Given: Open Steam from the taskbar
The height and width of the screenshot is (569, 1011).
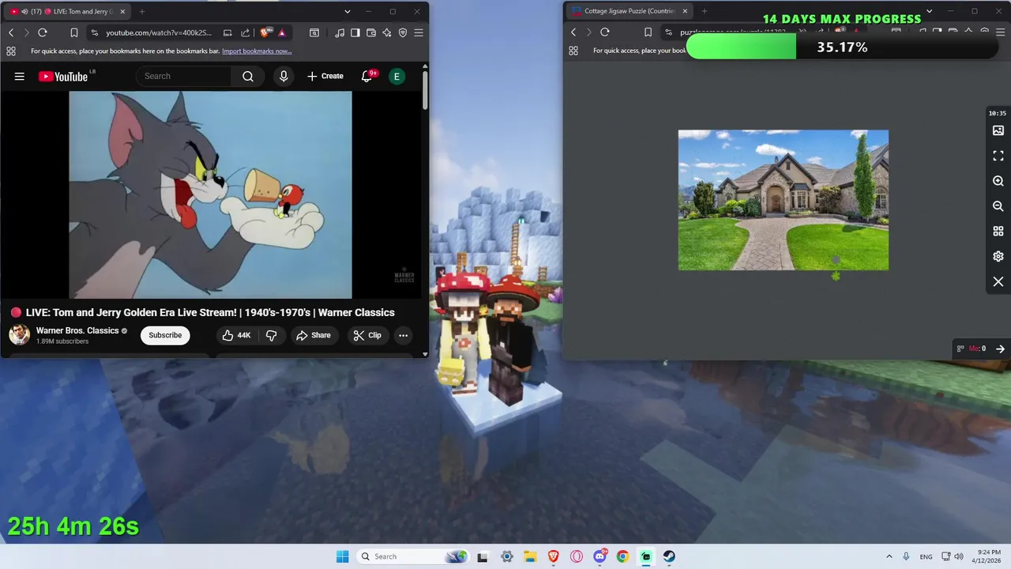Looking at the screenshot, I should point(669,556).
